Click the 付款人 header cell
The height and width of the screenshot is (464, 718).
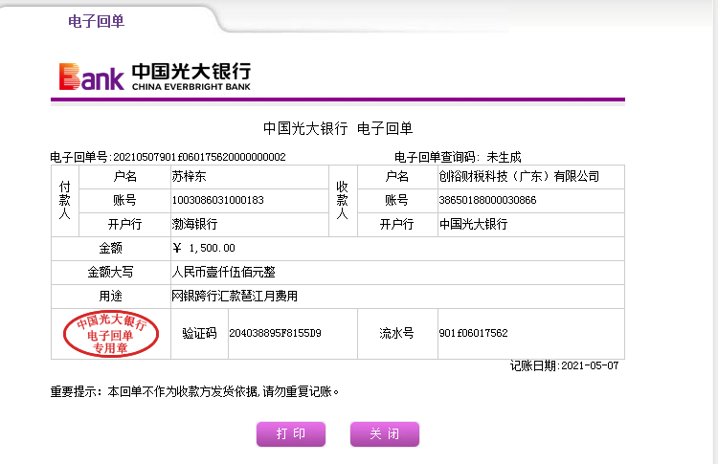(x=65, y=200)
